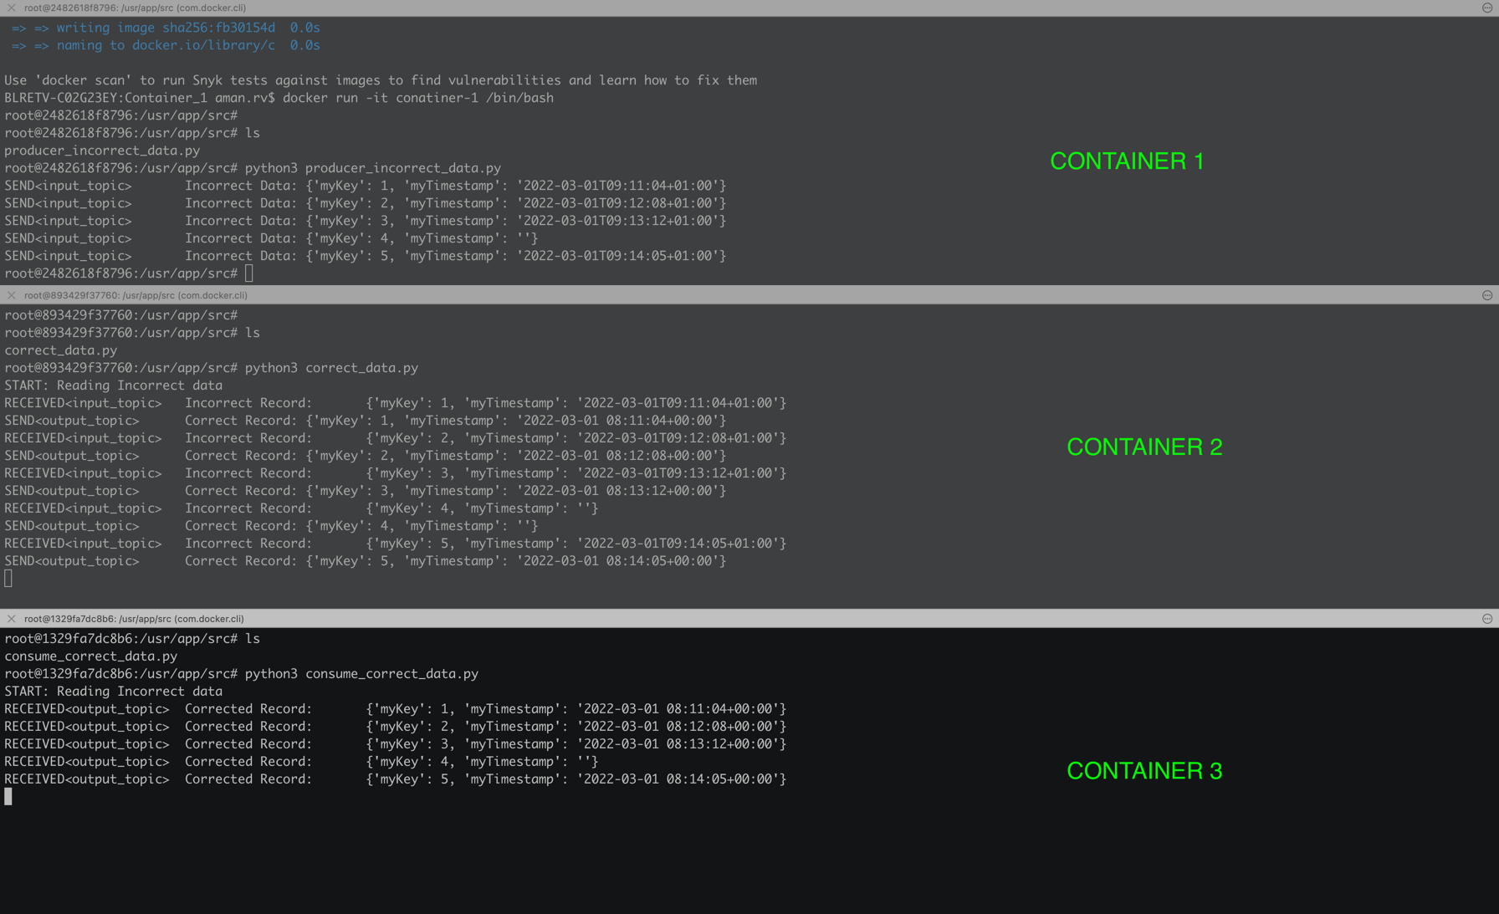Click RECEIVED<input_topic> line with myKey 5
The width and height of the screenshot is (1499, 914).
click(x=396, y=544)
